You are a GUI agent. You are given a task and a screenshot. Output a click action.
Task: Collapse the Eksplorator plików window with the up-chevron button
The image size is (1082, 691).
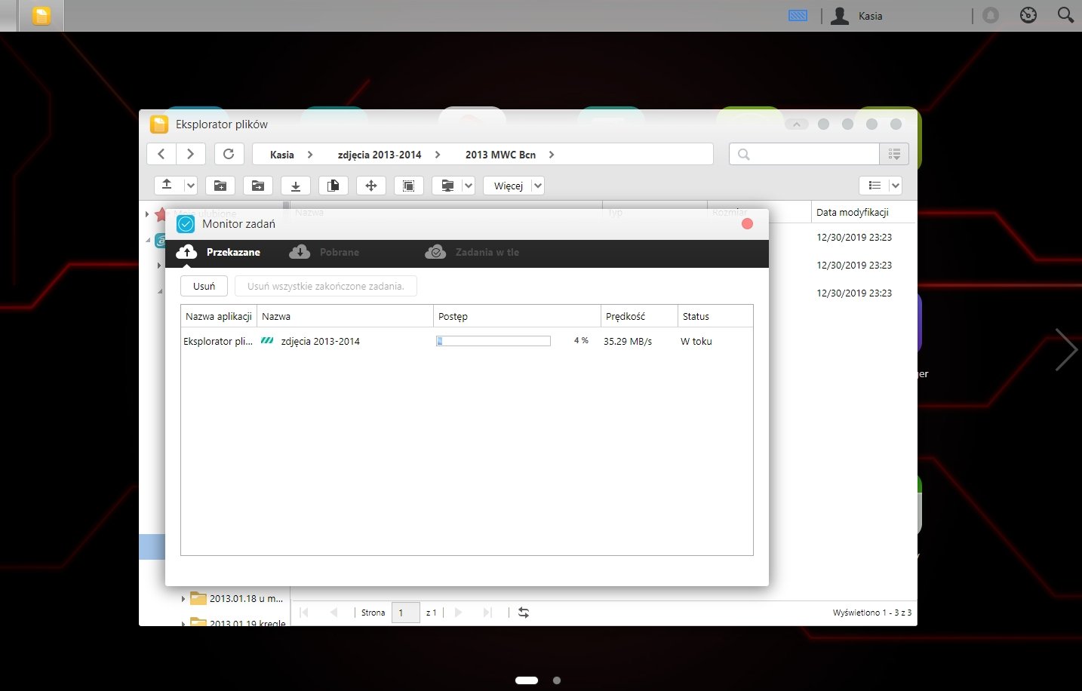(796, 124)
